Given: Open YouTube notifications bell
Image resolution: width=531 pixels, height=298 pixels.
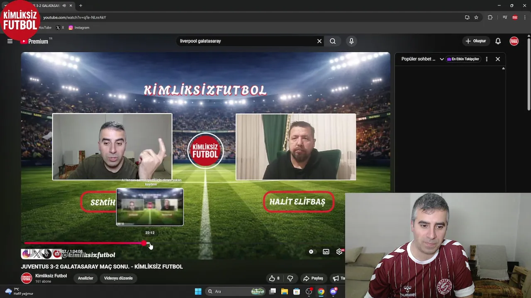Looking at the screenshot, I should click(498, 41).
